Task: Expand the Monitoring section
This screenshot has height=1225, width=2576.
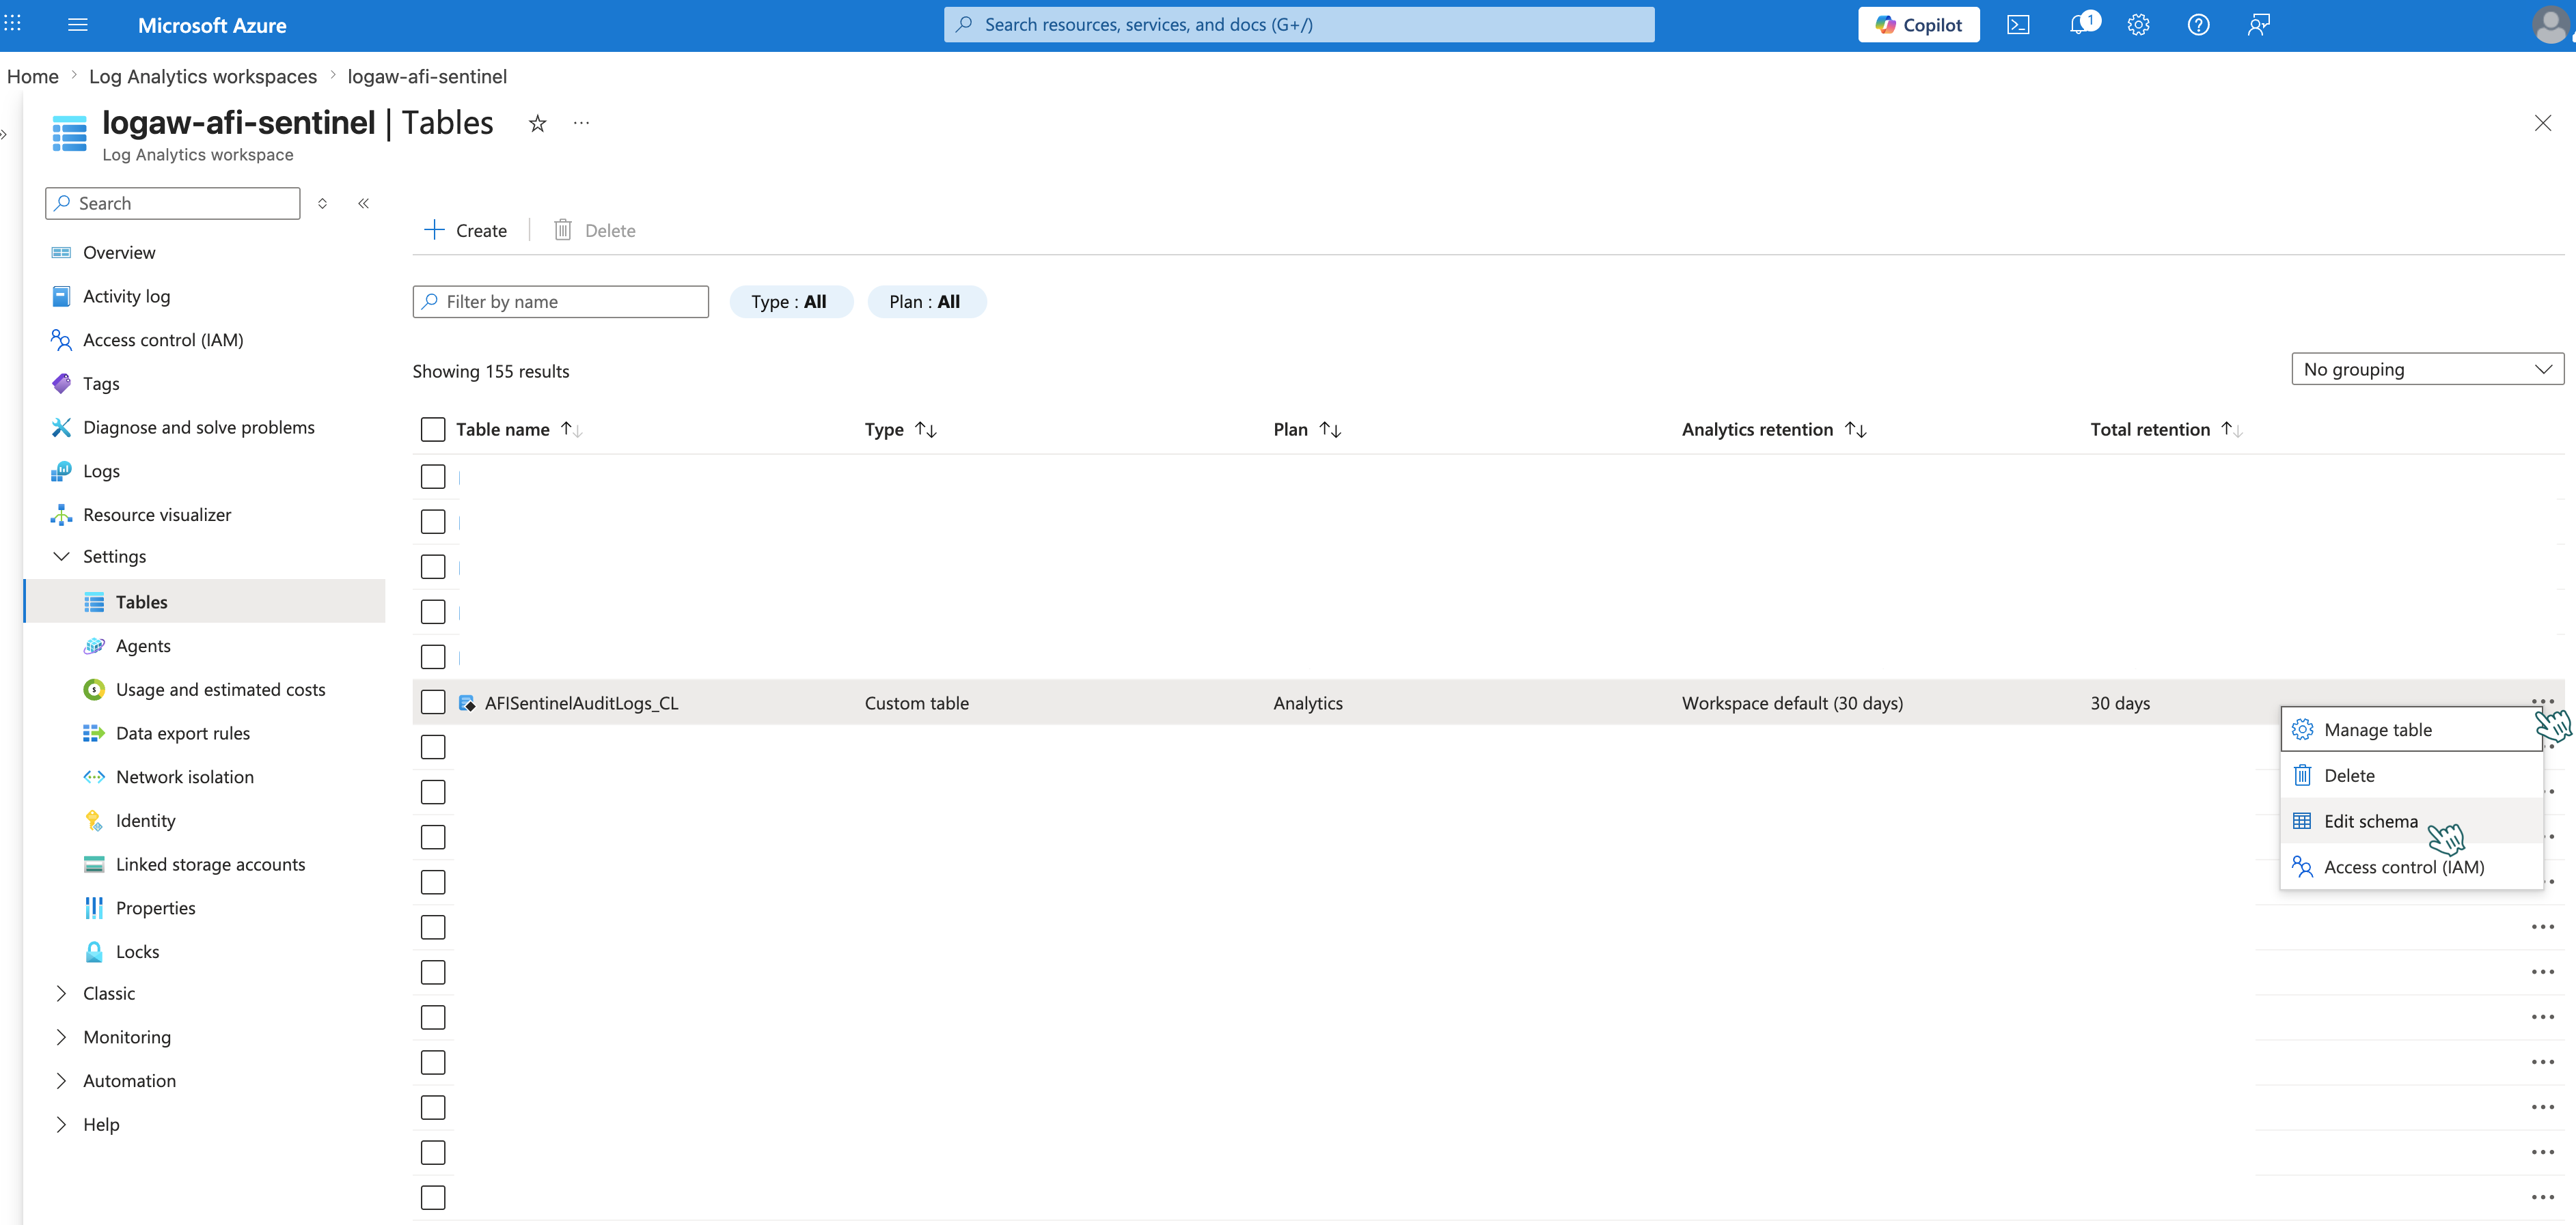Action: coord(61,1038)
